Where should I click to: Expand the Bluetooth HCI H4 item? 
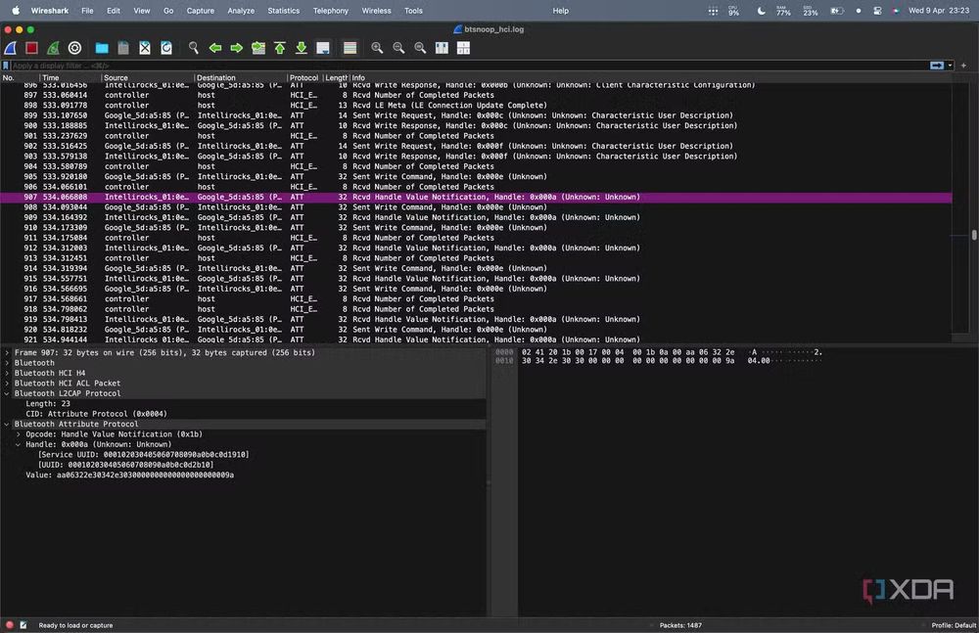[7, 373]
